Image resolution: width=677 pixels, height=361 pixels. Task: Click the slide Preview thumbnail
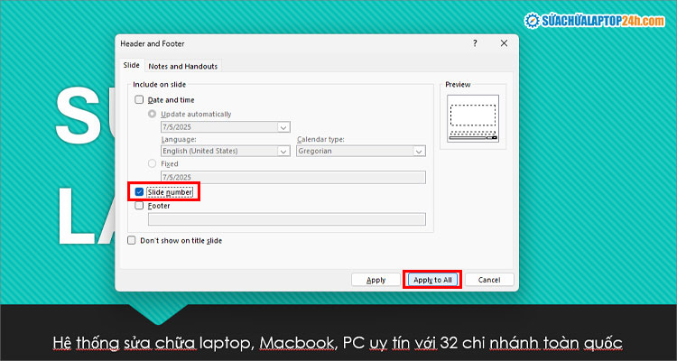[473, 118]
